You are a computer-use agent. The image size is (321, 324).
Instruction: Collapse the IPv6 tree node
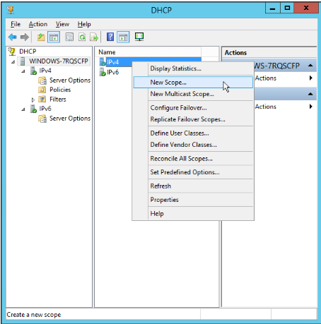coord(23,109)
